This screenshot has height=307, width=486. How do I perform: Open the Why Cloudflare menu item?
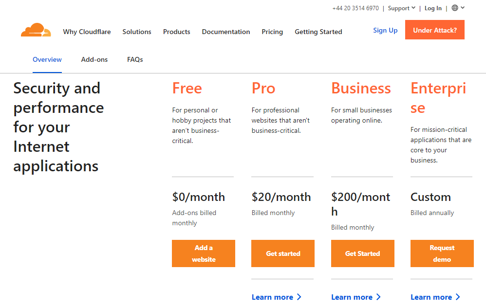pos(87,32)
